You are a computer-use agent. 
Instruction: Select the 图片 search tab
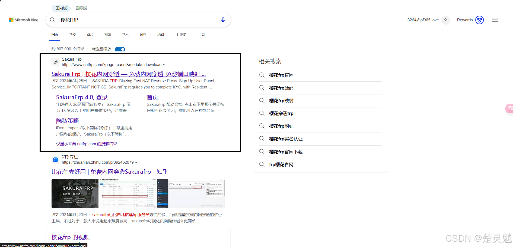click(90, 35)
